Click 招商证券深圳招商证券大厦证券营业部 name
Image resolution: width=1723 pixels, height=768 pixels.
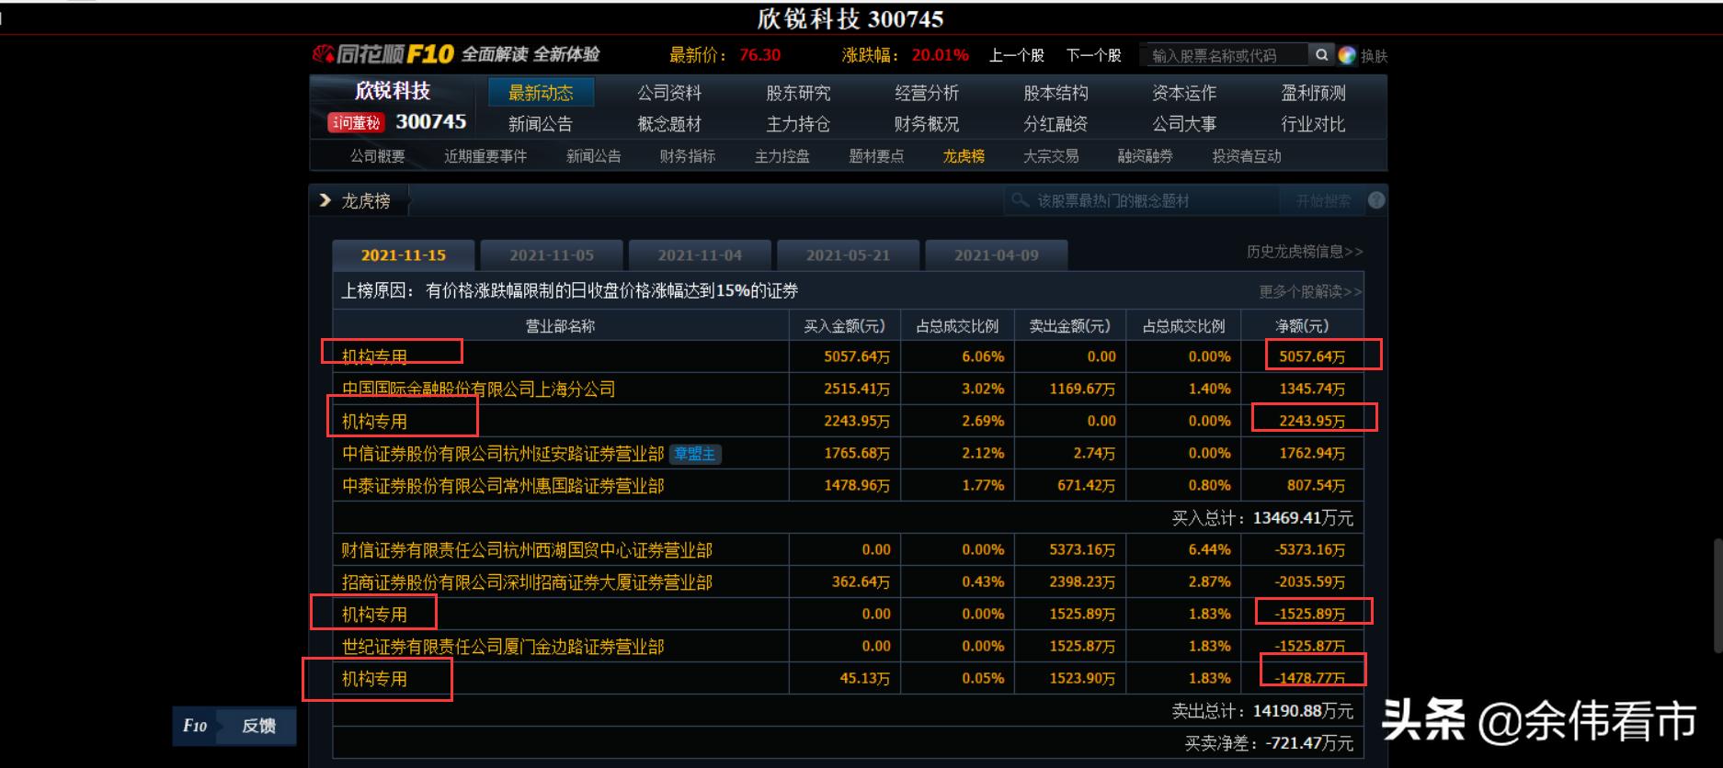point(527,582)
